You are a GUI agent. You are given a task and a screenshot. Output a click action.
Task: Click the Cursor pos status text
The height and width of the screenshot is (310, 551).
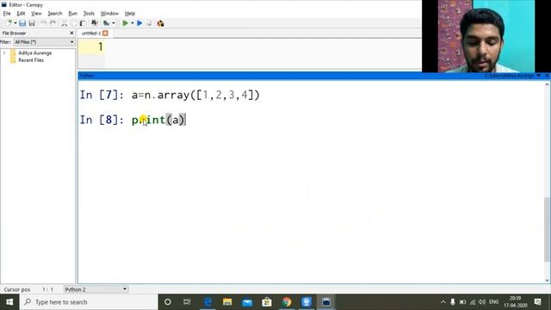(x=17, y=289)
